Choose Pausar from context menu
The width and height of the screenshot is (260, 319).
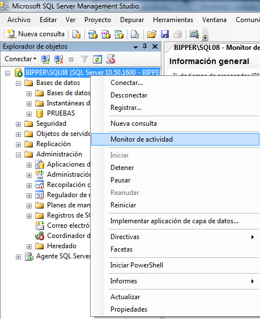[x=175, y=180]
